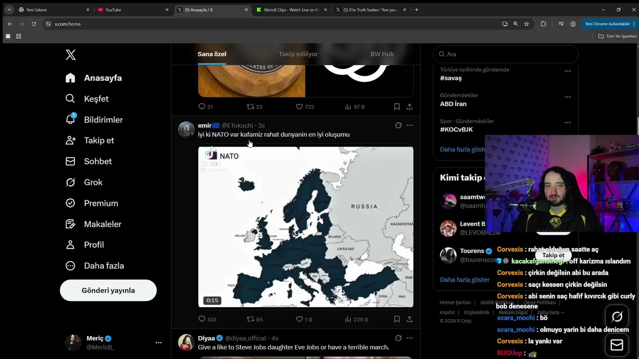
Task: Open Takip et in sidebar
Action: pos(90,140)
